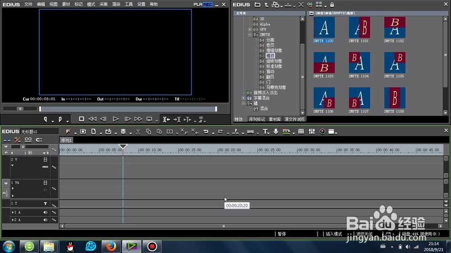451x253 pixels.
Task: Select the Cut scissors tool
Action: point(138,131)
